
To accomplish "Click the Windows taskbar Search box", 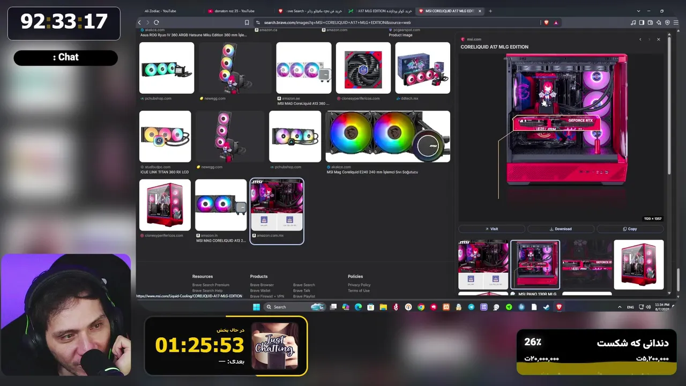I will click(295, 307).
